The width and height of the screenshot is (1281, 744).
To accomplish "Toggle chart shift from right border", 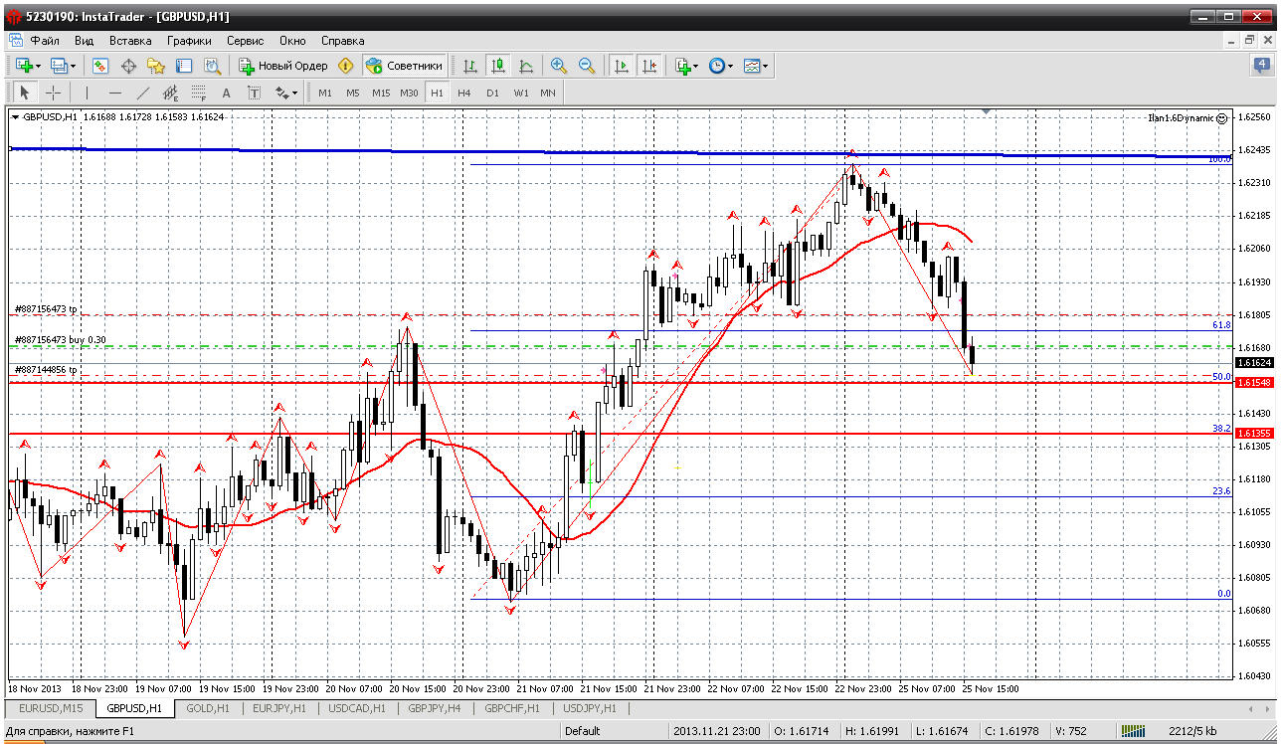I will (649, 66).
